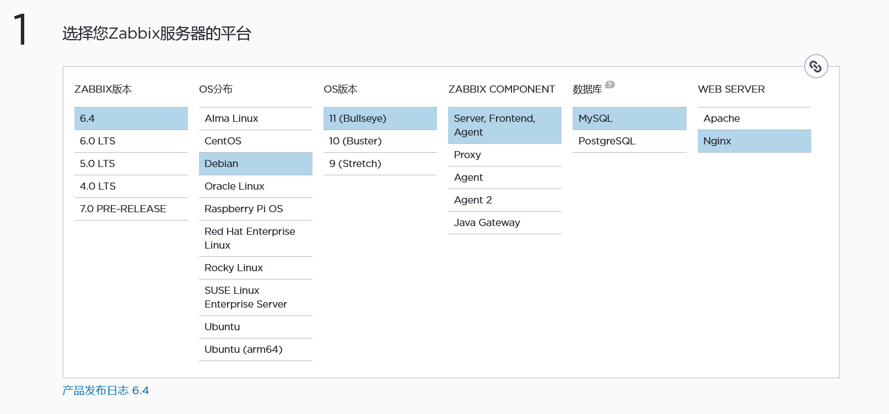The width and height of the screenshot is (889, 414).
Task: Select SUSE Linux Enterprise Server option
Action: point(255,297)
